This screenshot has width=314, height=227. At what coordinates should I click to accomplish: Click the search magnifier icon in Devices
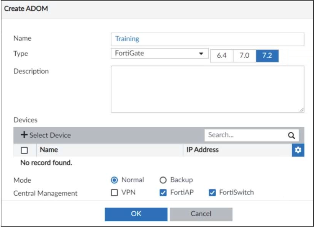point(291,135)
